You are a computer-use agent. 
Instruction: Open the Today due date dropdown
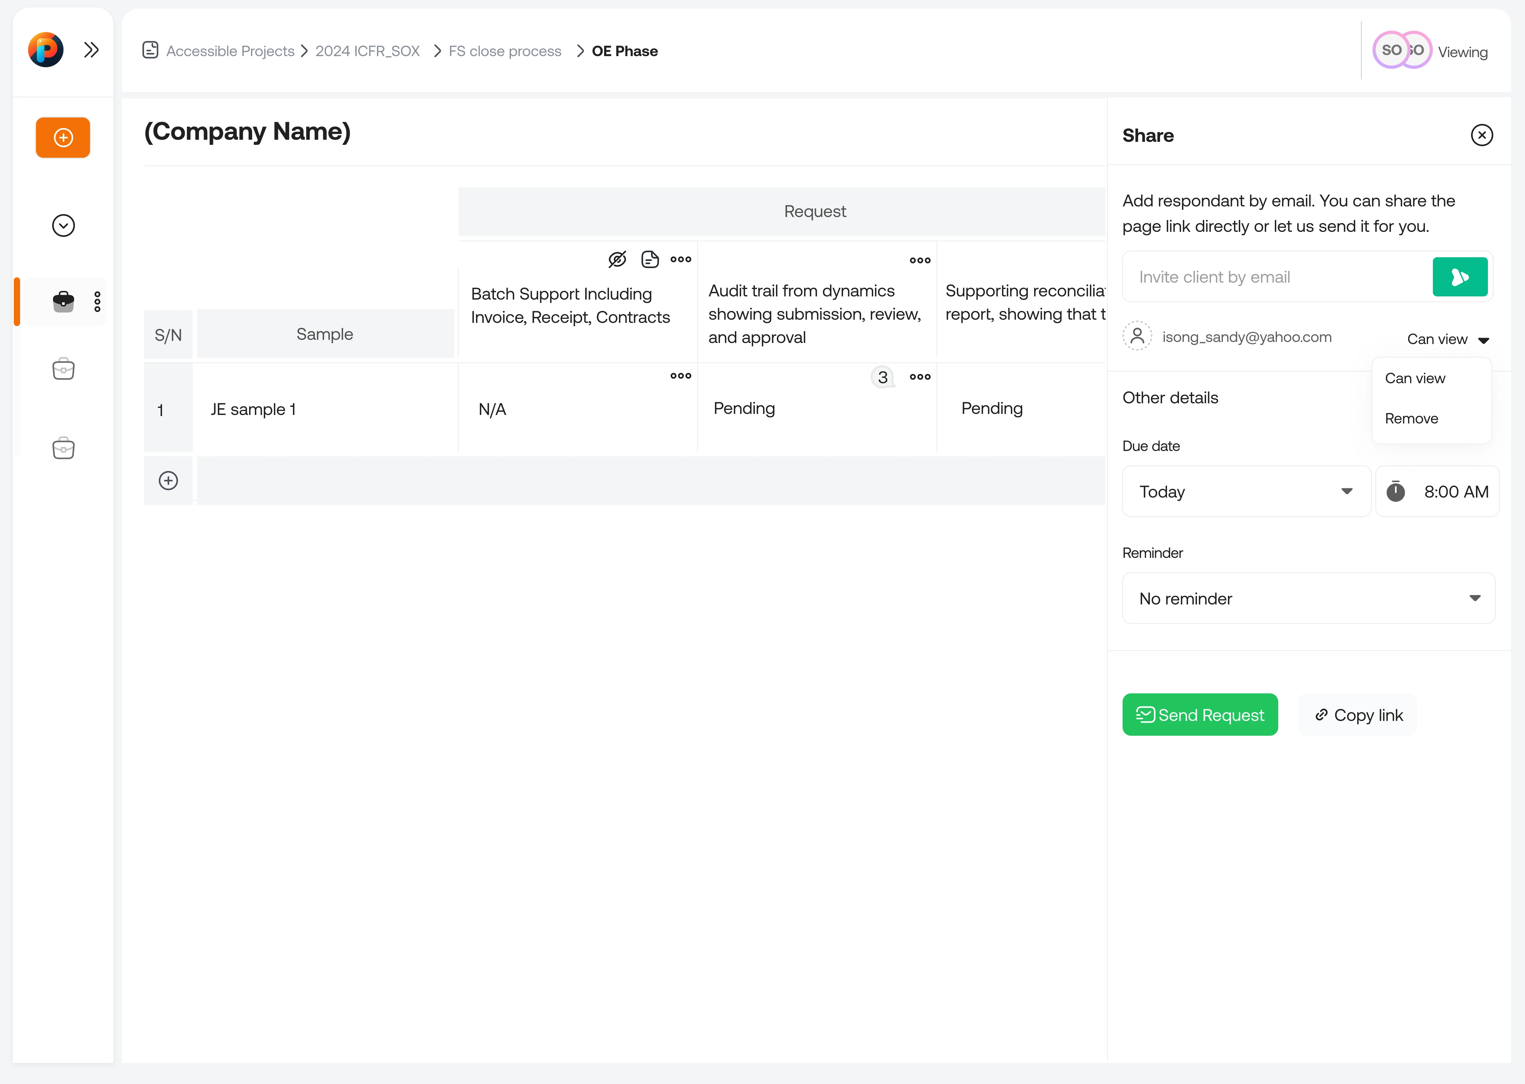point(1246,491)
